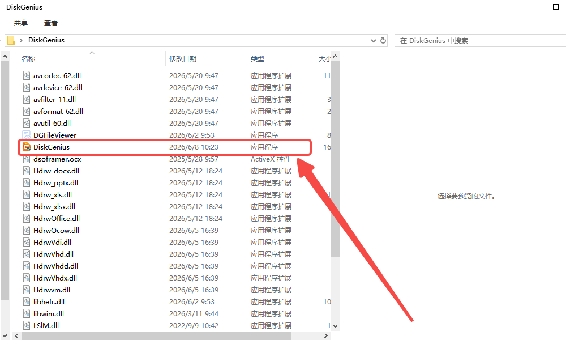
Task: Click the avformat-62.dll file icon
Action: [x=27, y=111]
